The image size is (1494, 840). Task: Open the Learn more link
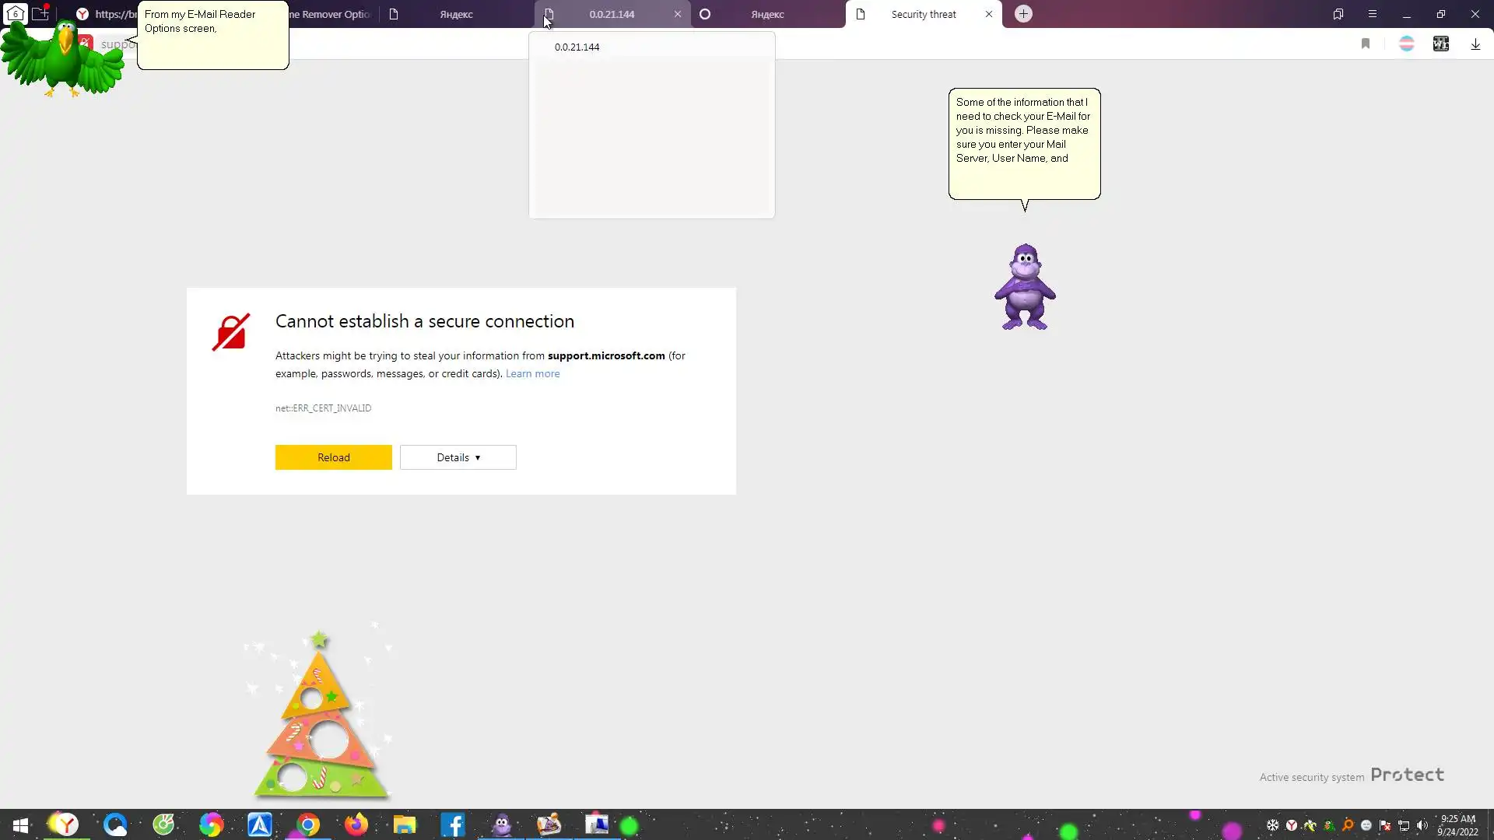click(x=532, y=374)
